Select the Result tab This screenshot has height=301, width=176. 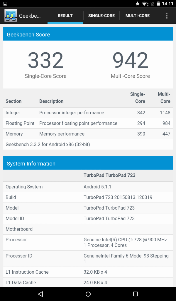pos(65,16)
